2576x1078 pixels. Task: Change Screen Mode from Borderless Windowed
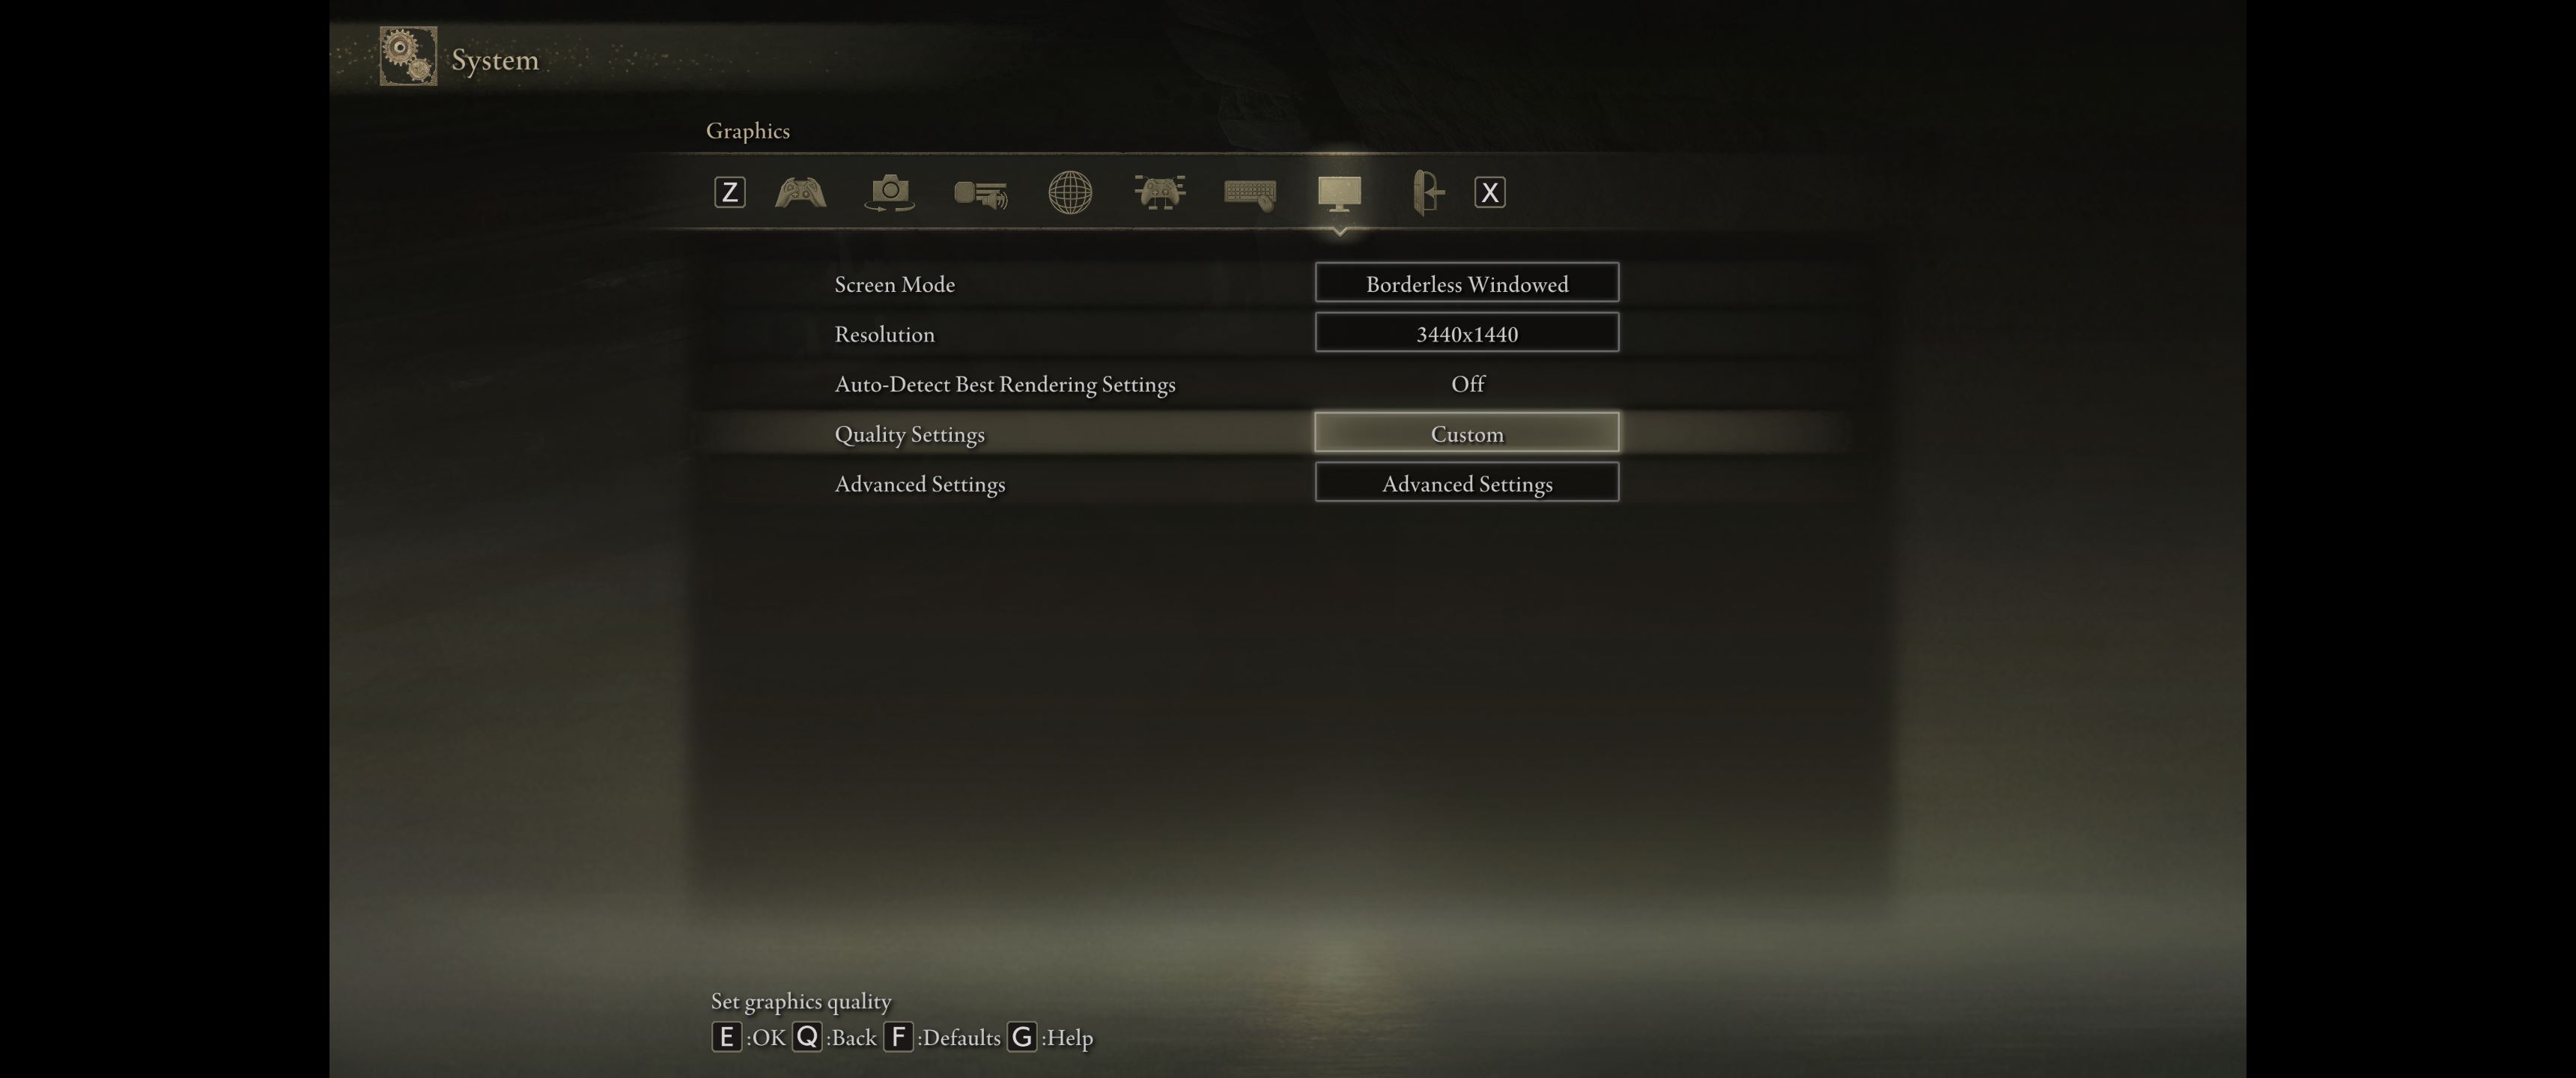[x=1465, y=283]
